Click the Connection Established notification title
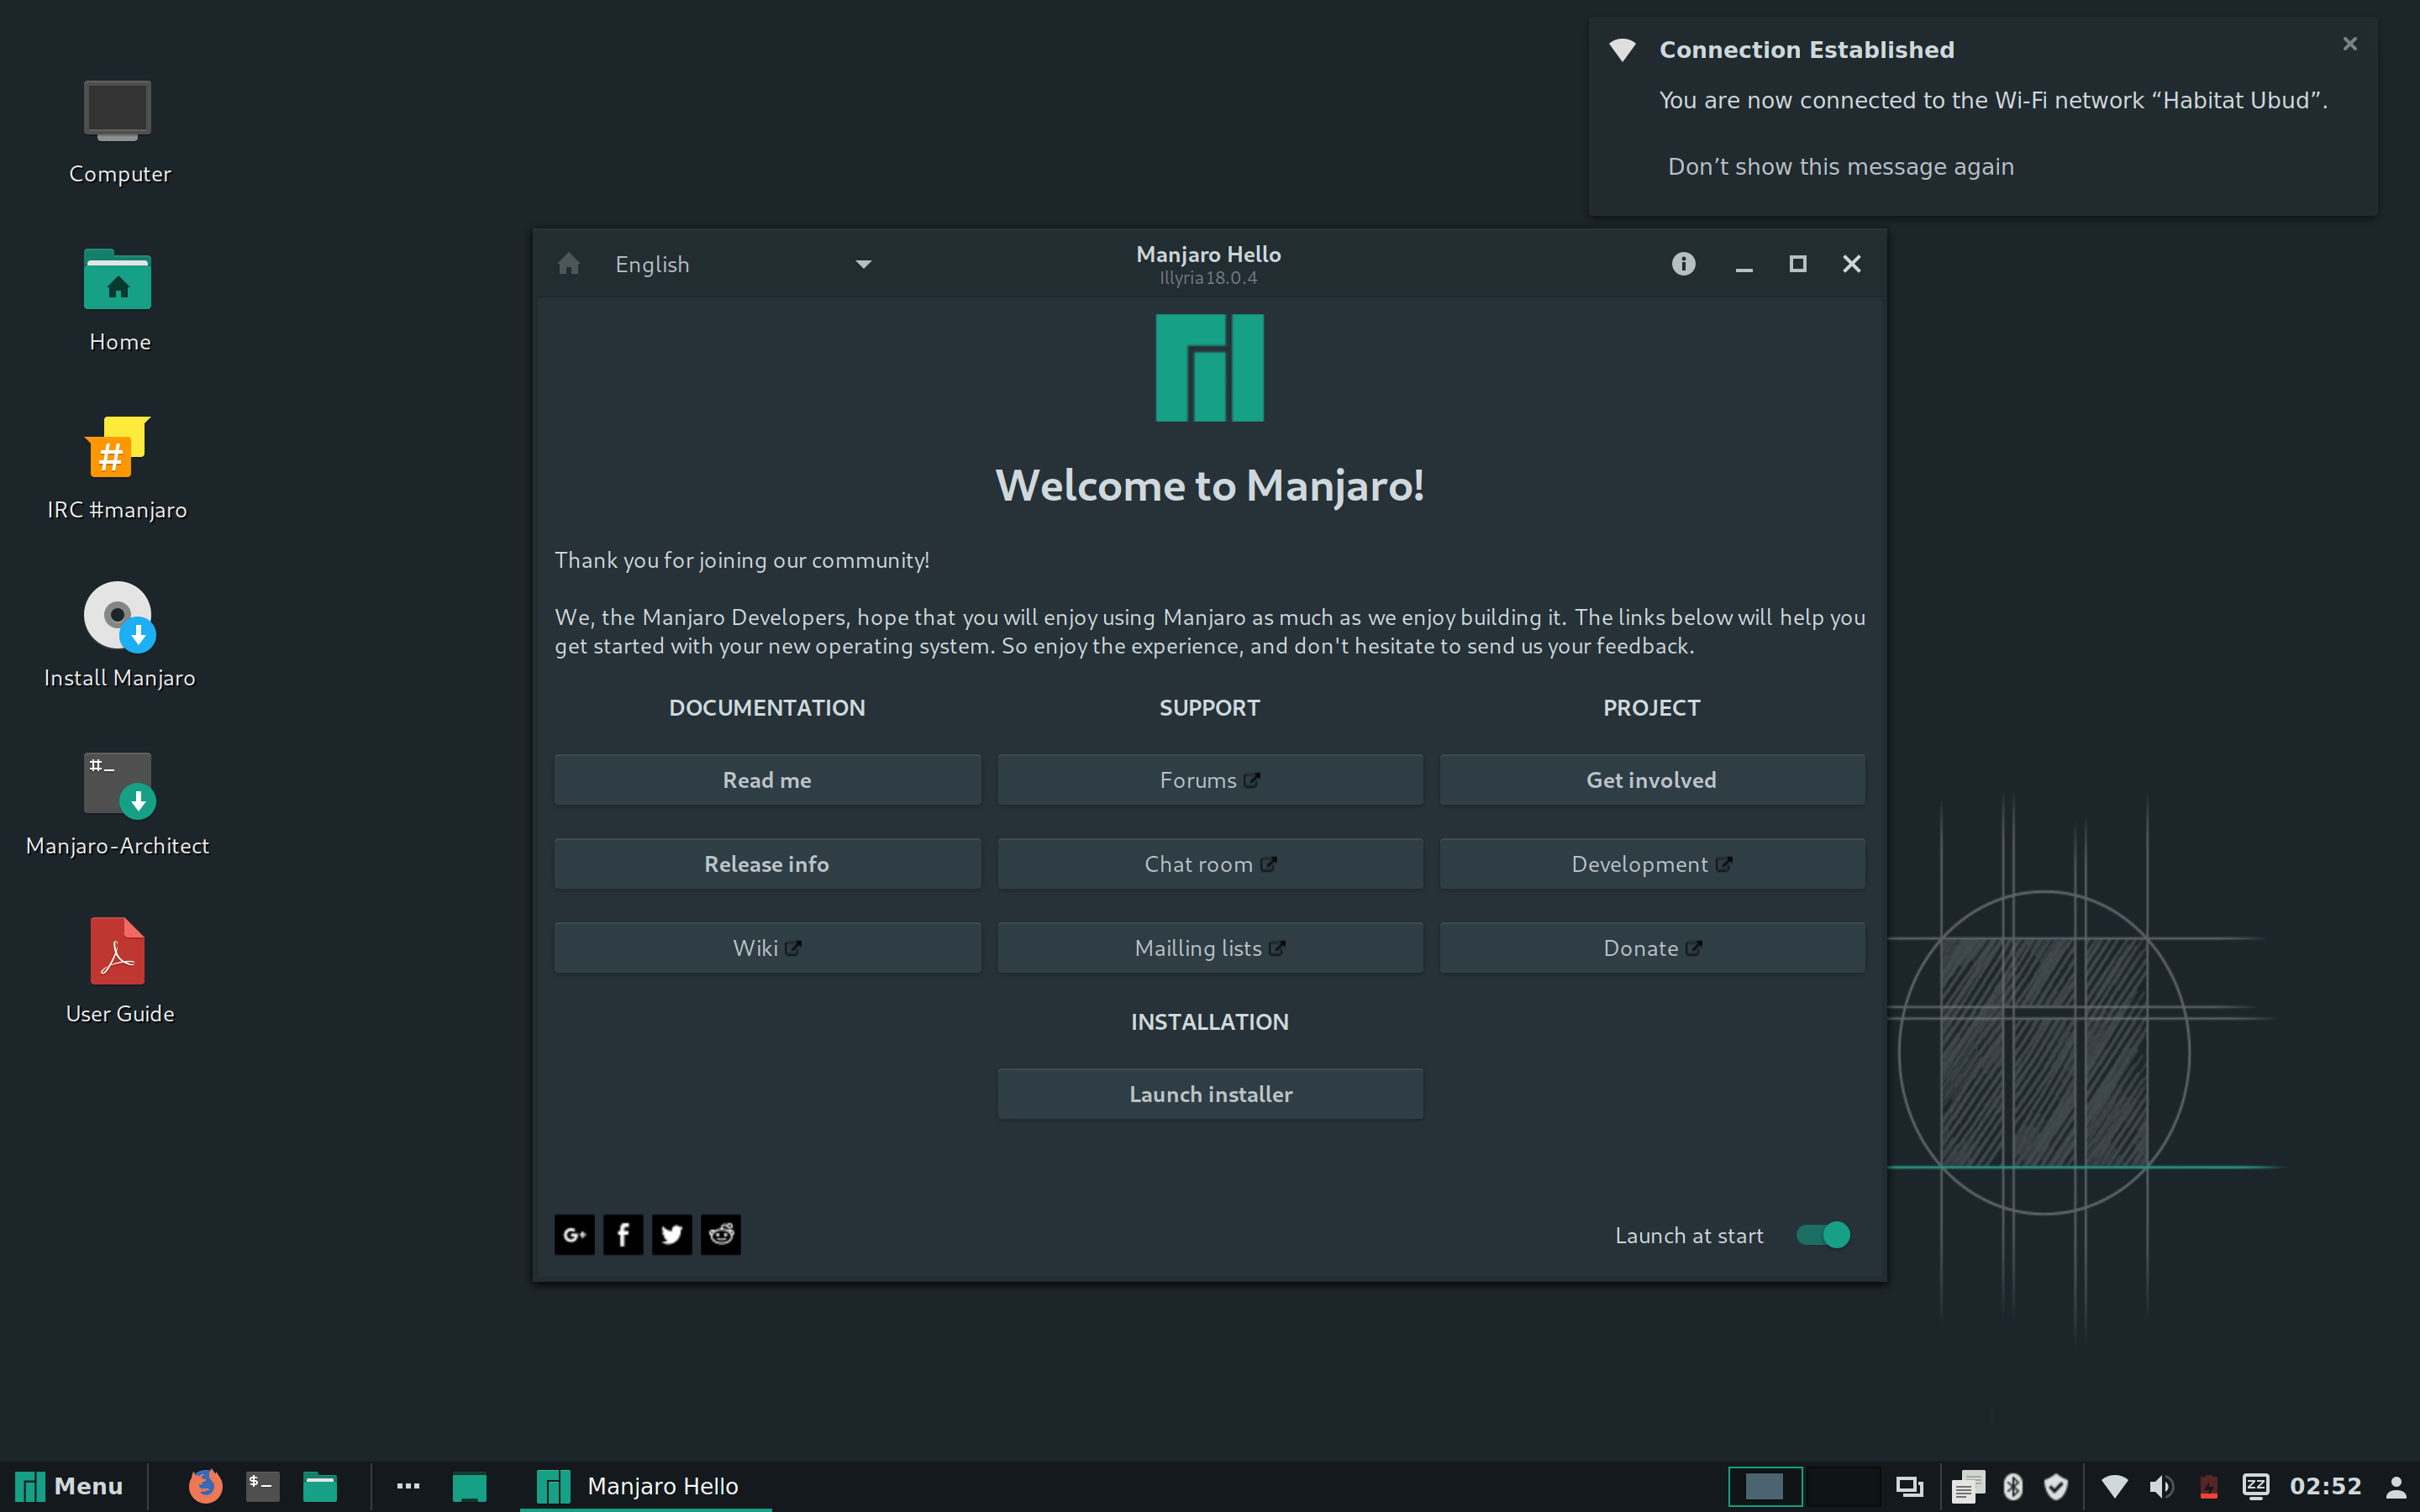2420x1512 pixels. [1806, 50]
